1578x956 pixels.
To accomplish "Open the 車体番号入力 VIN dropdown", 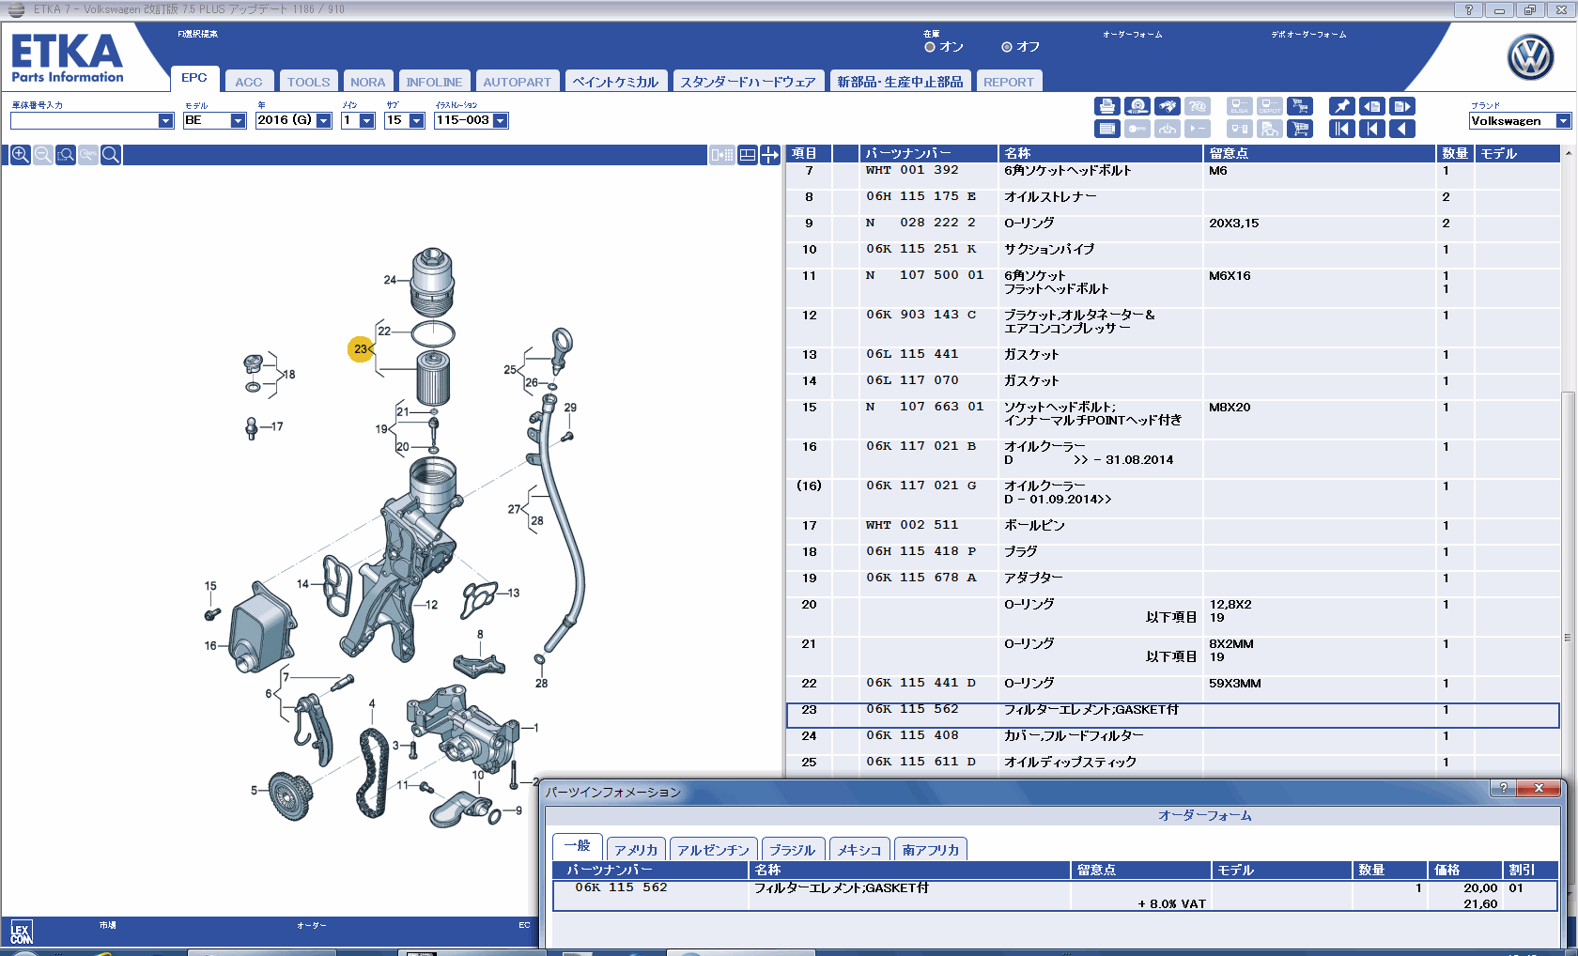I will coord(165,121).
